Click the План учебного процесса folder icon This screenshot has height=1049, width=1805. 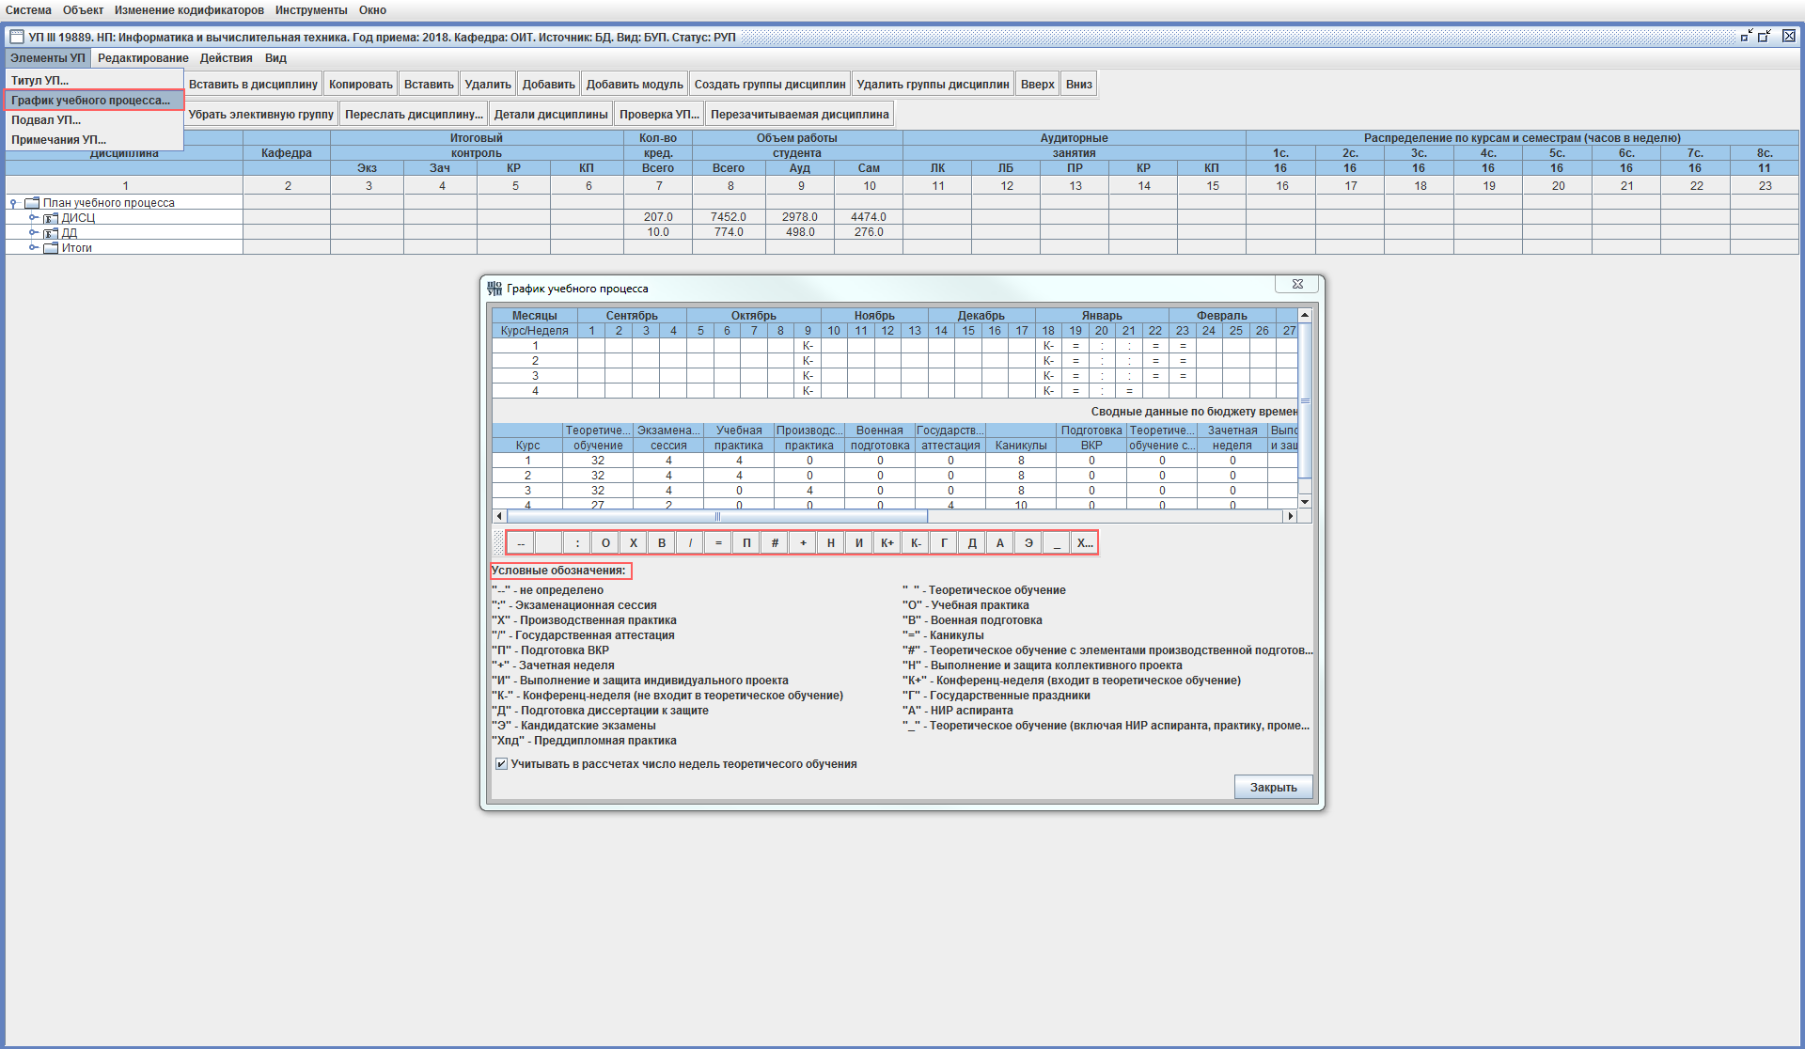coord(32,203)
